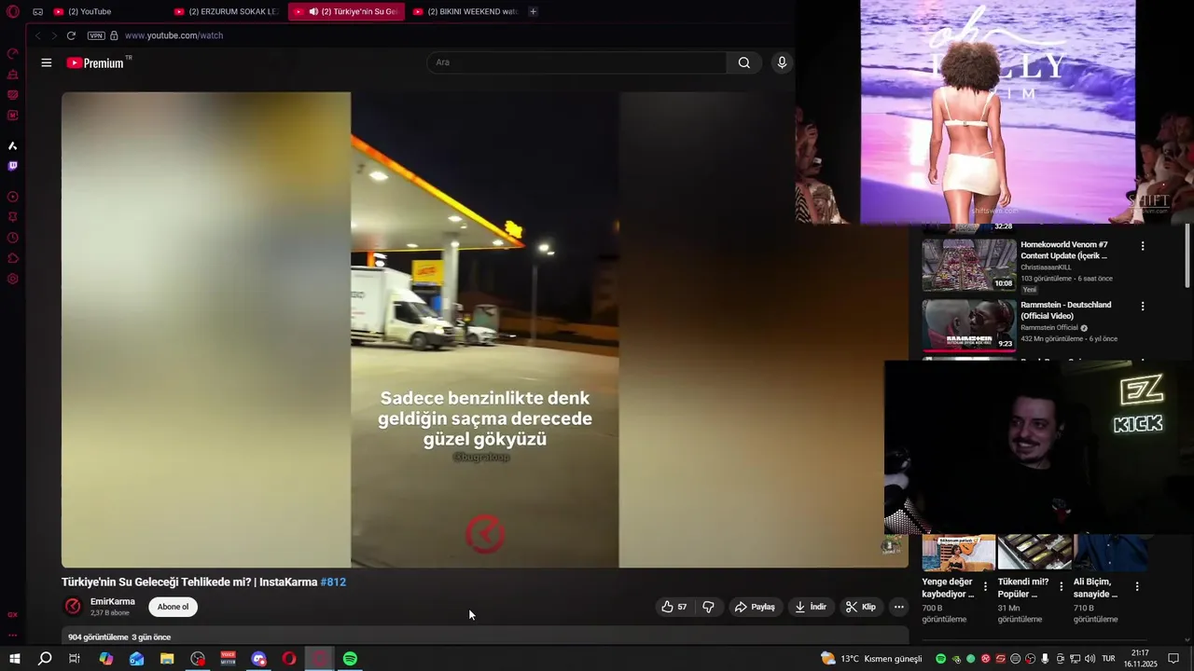Click the #812 hashtag link
Viewport: 1194px width, 671px height.
pyautogui.click(x=333, y=582)
